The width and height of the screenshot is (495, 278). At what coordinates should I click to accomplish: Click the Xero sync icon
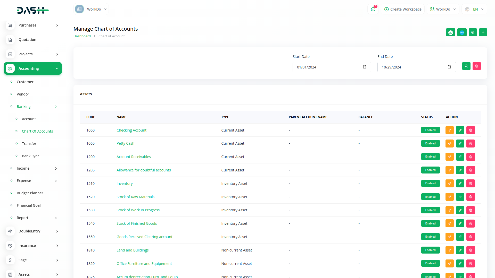click(x=462, y=32)
